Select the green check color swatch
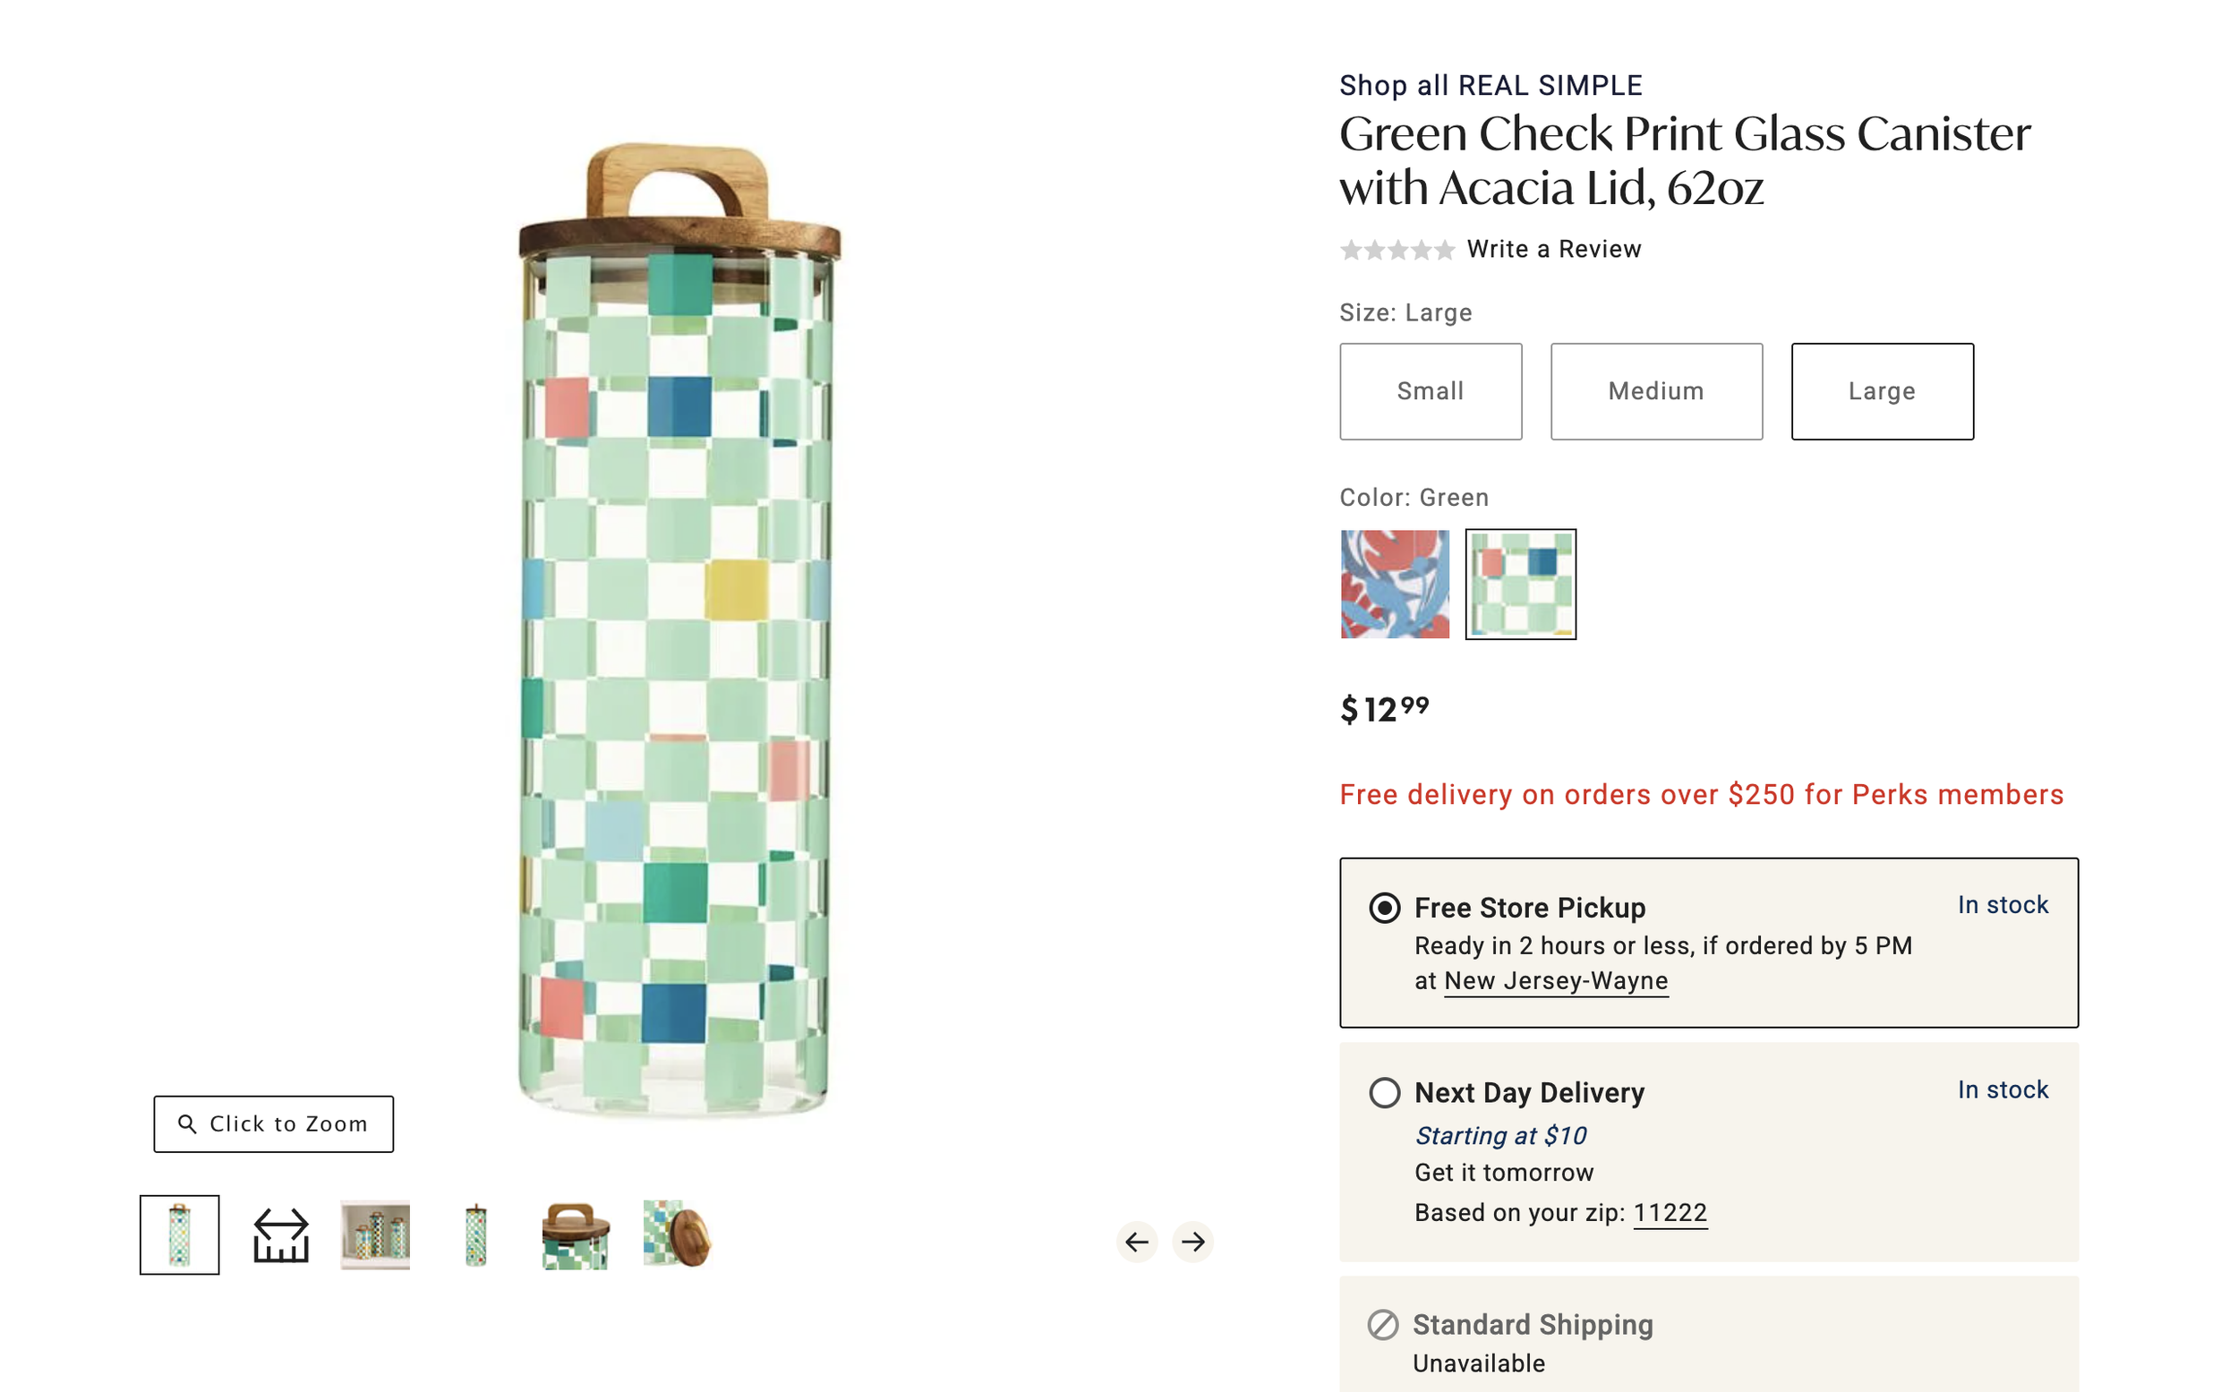This screenshot has height=1392, width=2238. [x=1520, y=584]
